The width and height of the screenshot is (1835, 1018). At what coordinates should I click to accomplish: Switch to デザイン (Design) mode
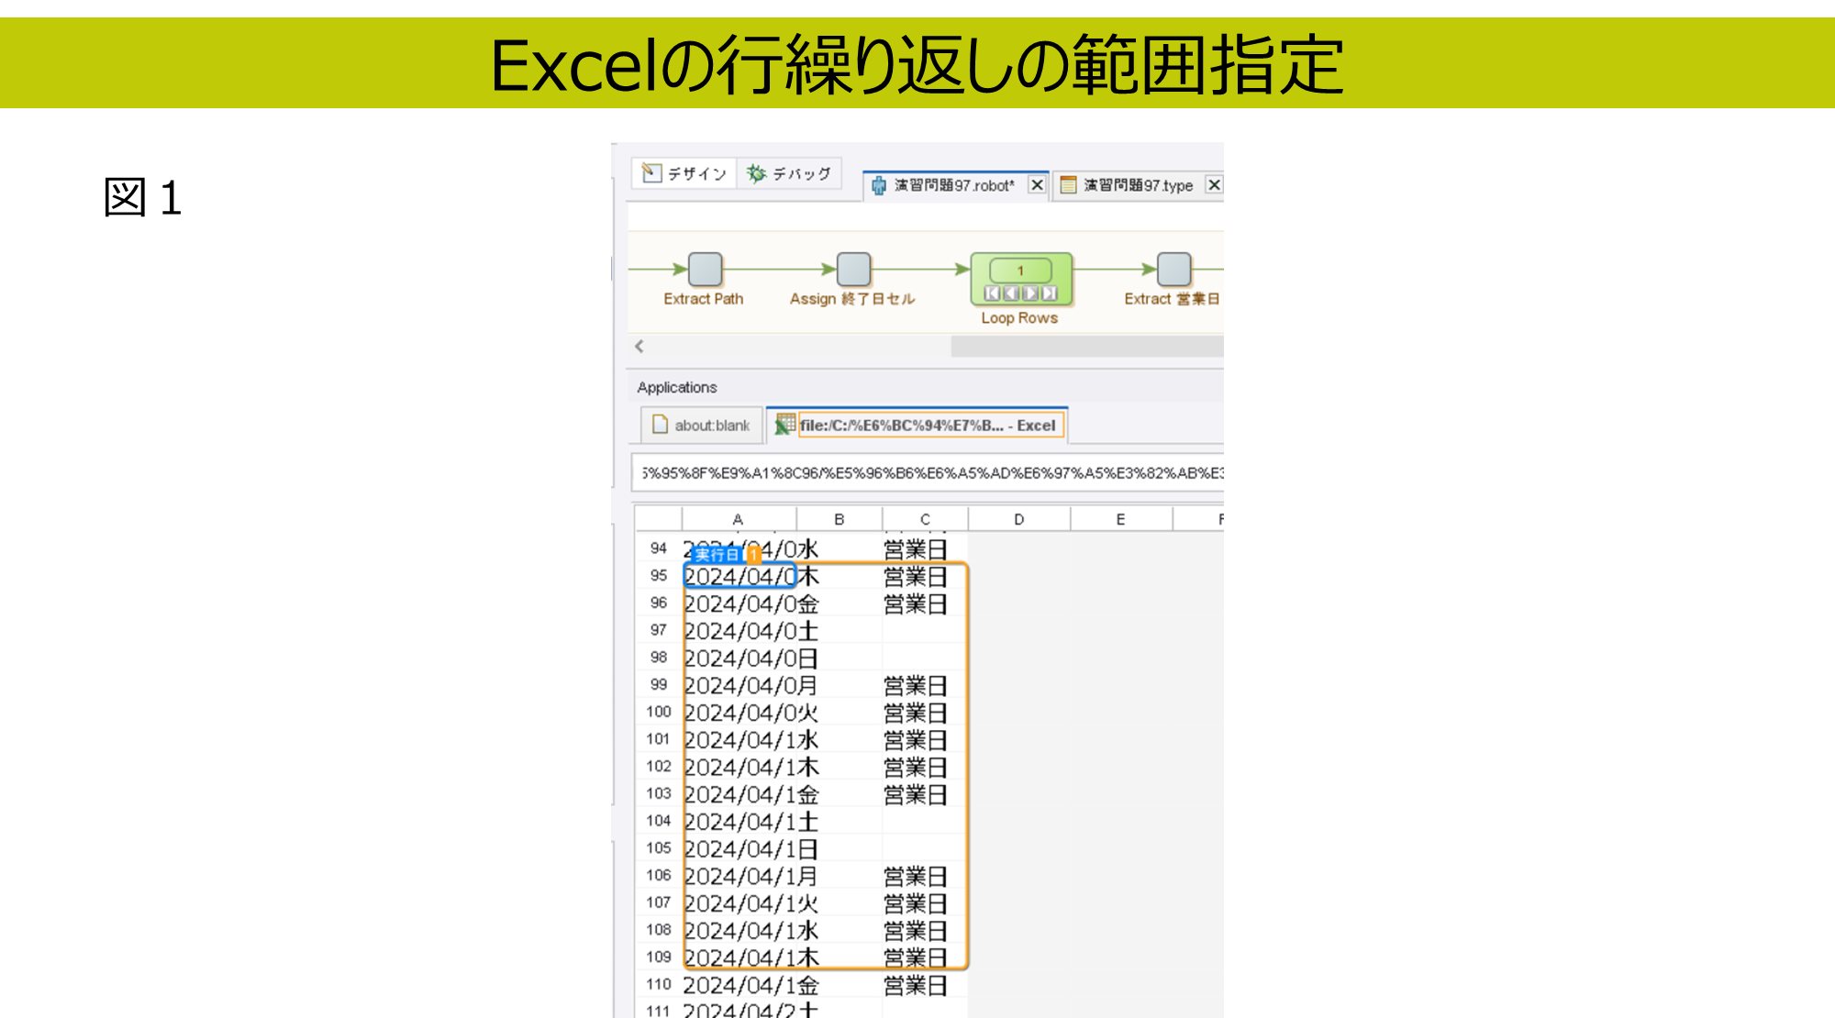[684, 173]
